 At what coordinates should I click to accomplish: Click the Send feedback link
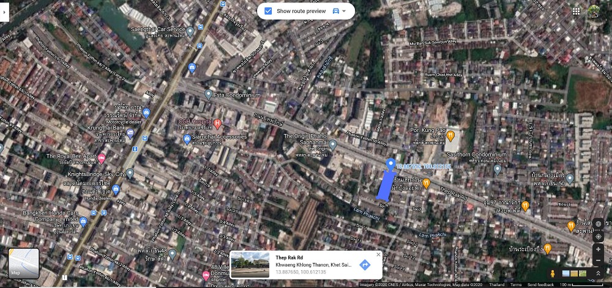tap(540, 285)
